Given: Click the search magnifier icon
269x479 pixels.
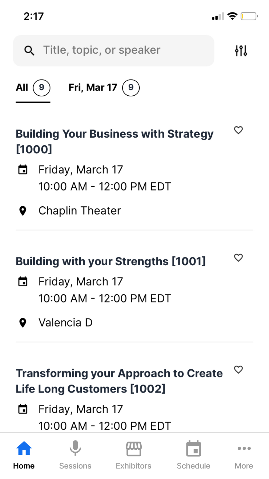Looking at the screenshot, I should [x=29, y=50].
